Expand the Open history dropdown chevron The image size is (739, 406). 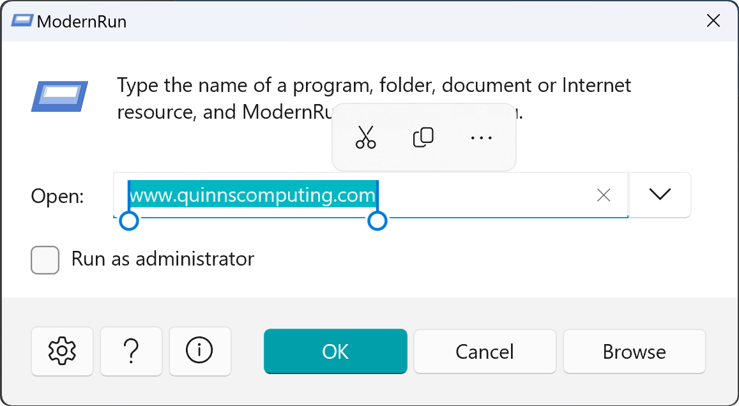[660, 195]
